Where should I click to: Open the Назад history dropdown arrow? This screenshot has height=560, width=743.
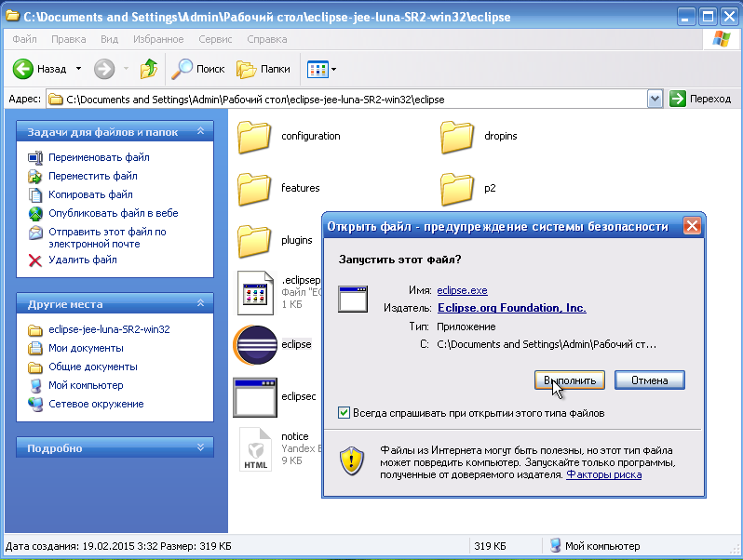[x=78, y=69]
